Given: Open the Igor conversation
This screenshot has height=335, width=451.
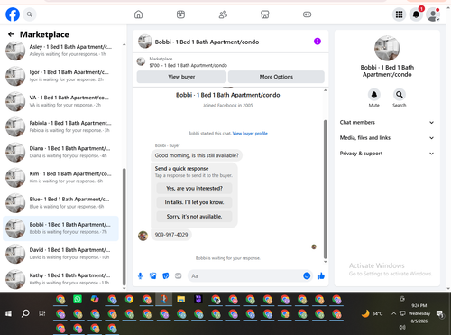Looking at the screenshot, I should pyautogui.click(x=61, y=76).
